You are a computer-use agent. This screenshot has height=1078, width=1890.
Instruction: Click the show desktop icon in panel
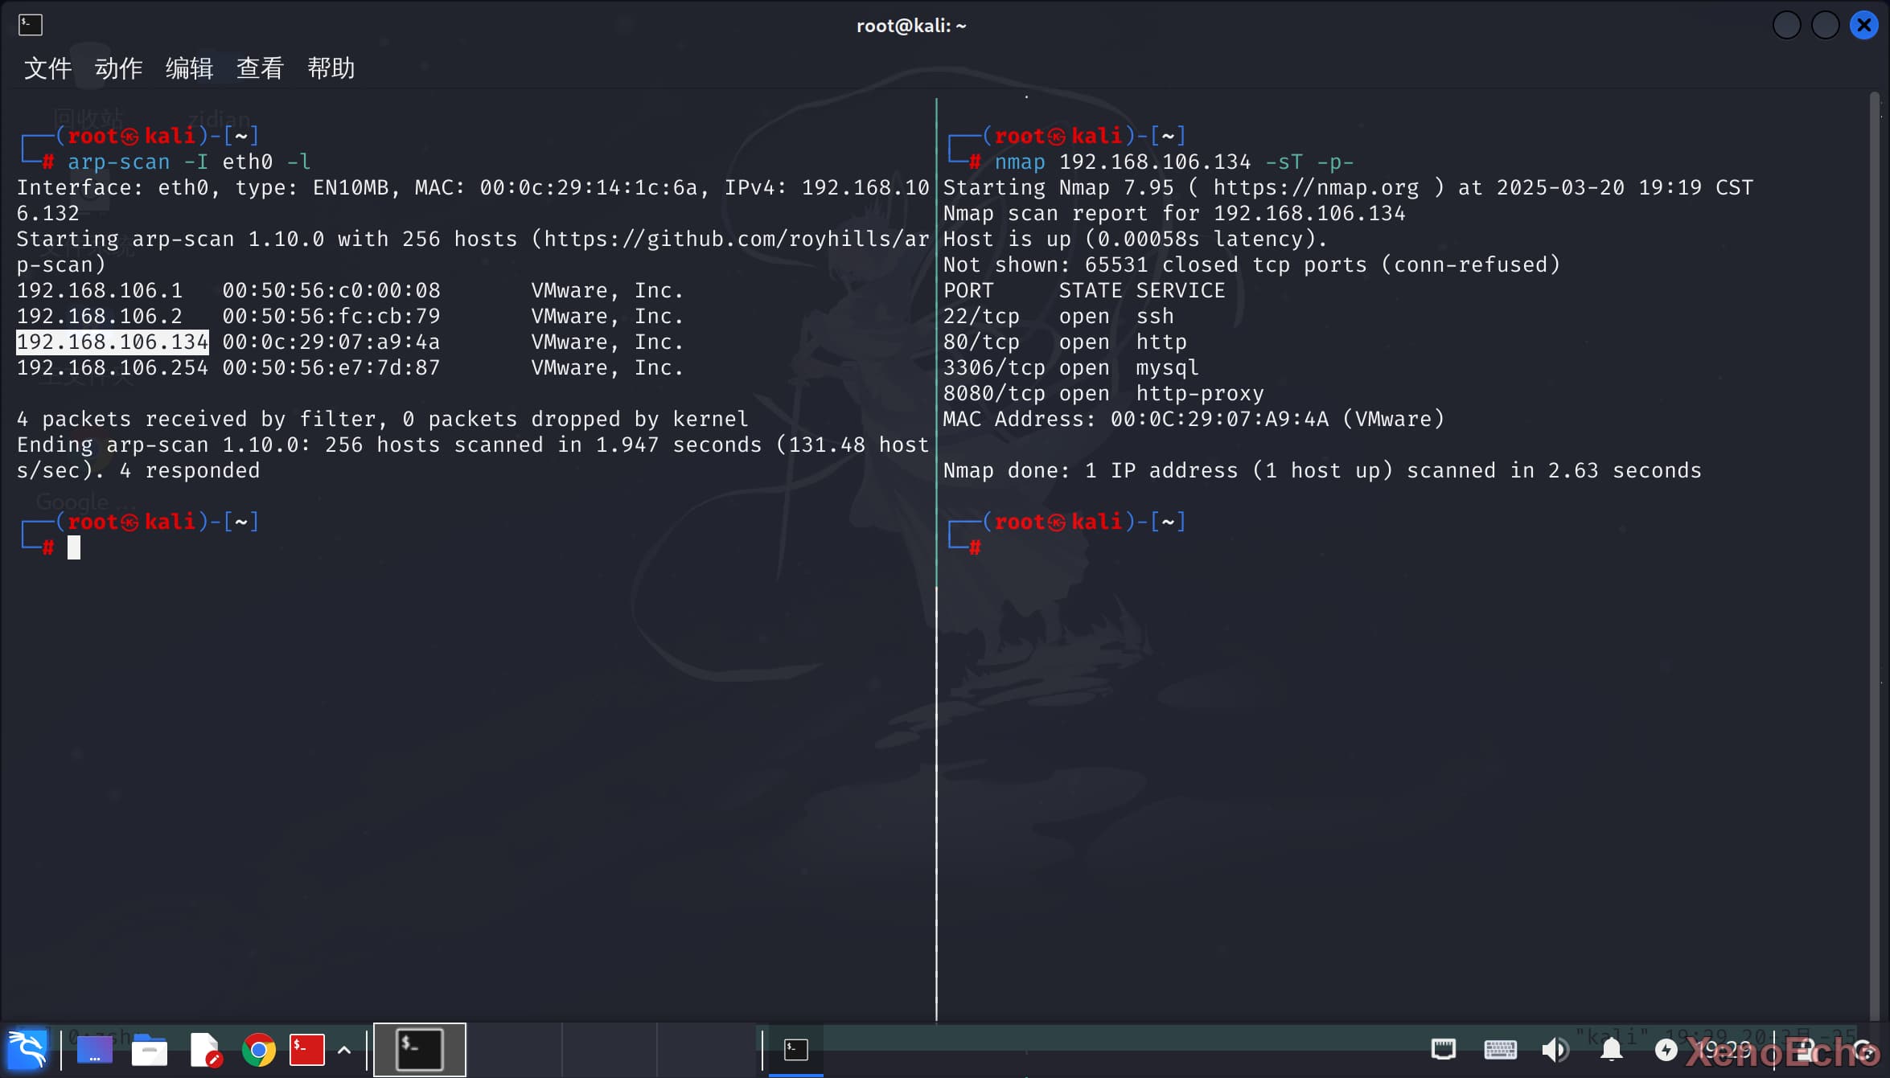point(94,1049)
